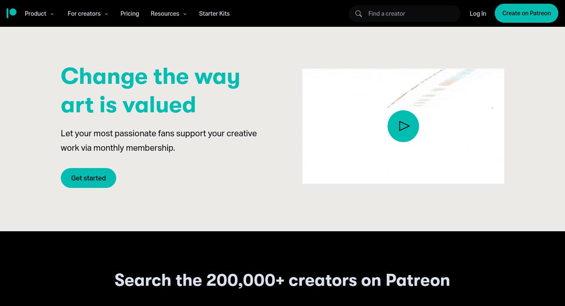565x306 pixels.
Task: Click the "Search the 200,000+ creators" heading
Action: coord(282,280)
